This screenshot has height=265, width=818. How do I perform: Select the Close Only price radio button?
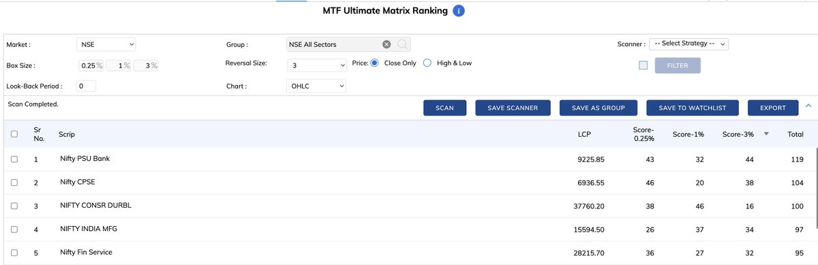tap(374, 63)
